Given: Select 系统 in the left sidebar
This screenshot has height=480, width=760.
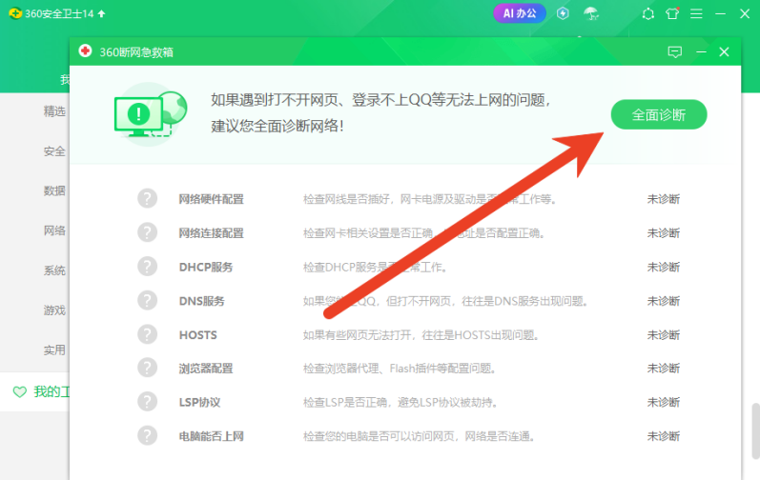Looking at the screenshot, I should (54, 270).
